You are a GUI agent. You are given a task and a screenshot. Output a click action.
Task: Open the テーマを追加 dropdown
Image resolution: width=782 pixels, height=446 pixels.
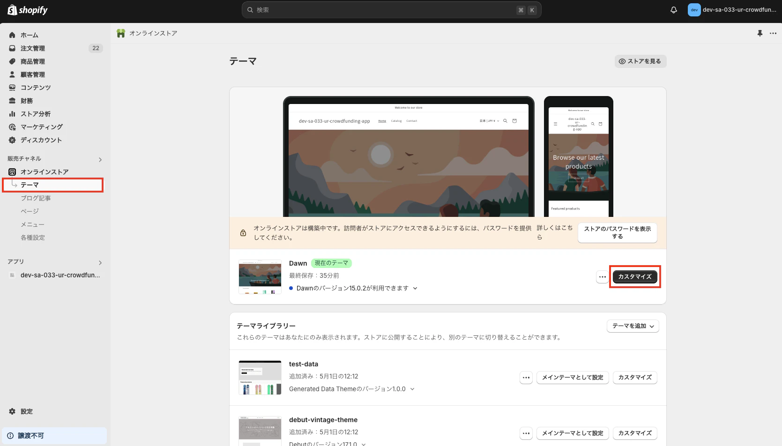(633, 326)
